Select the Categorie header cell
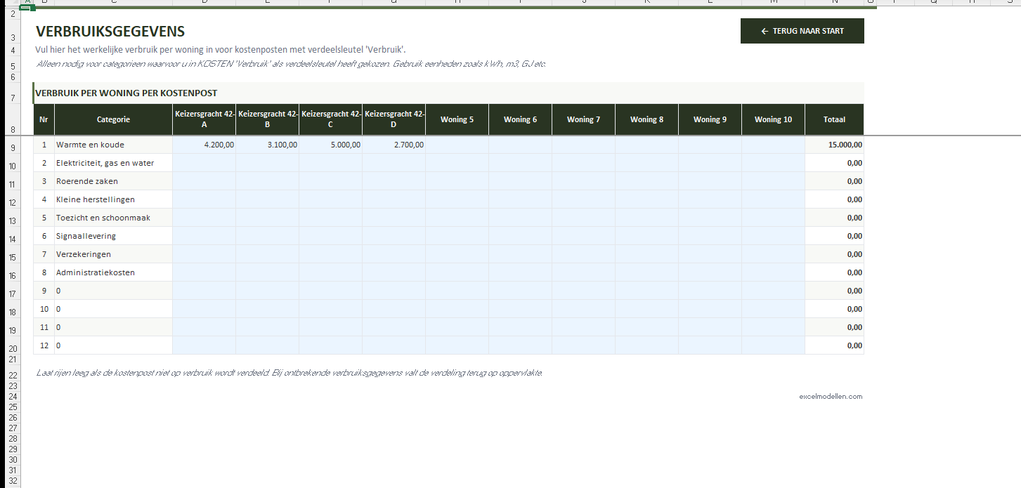The width and height of the screenshot is (1021, 488). 113,119
